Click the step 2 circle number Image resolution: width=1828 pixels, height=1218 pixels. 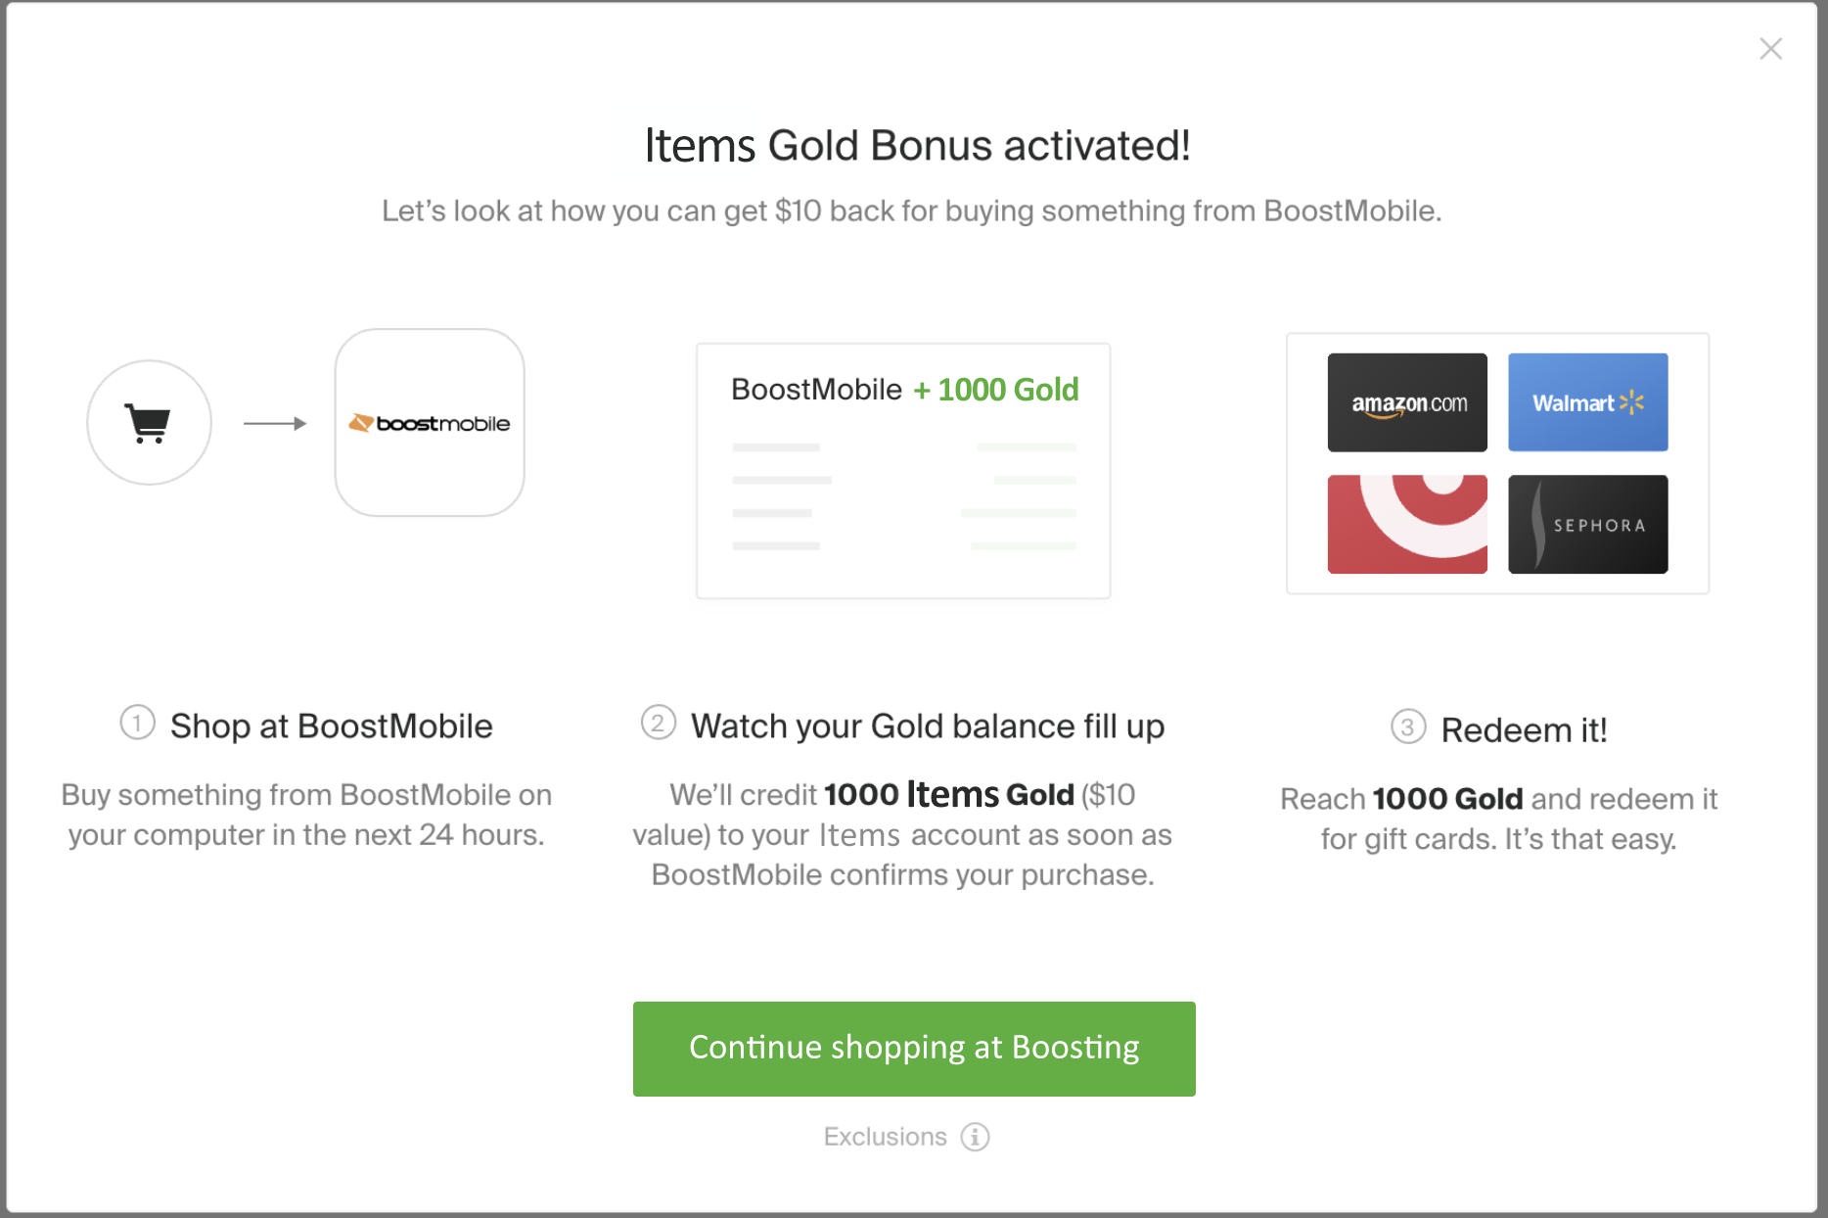pos(659,724)
